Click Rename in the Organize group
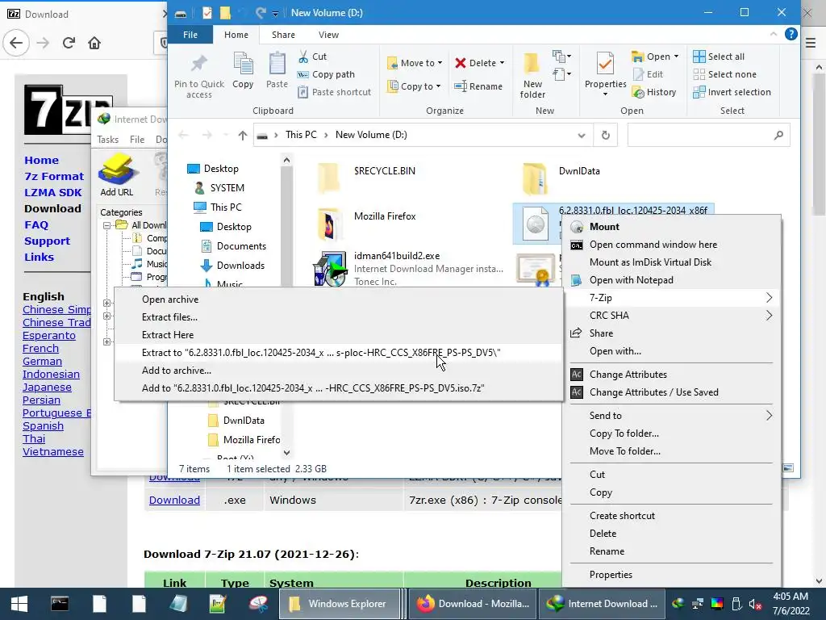The image size is (826, 620). [x=478, y=86]
